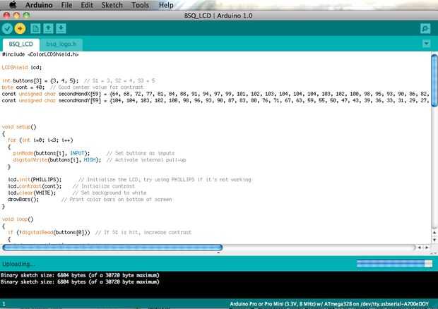Viewport: 438px width, 309px height.
Task: Click the second 'Binary sketch size' console line
Action: [x=80, y=282]
